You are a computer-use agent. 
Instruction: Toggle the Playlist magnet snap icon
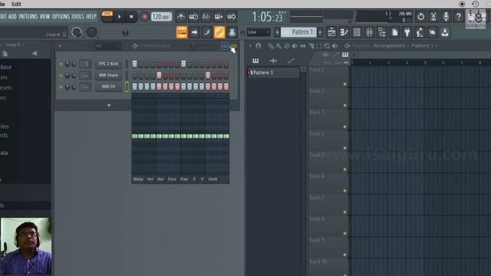(258, 46)
